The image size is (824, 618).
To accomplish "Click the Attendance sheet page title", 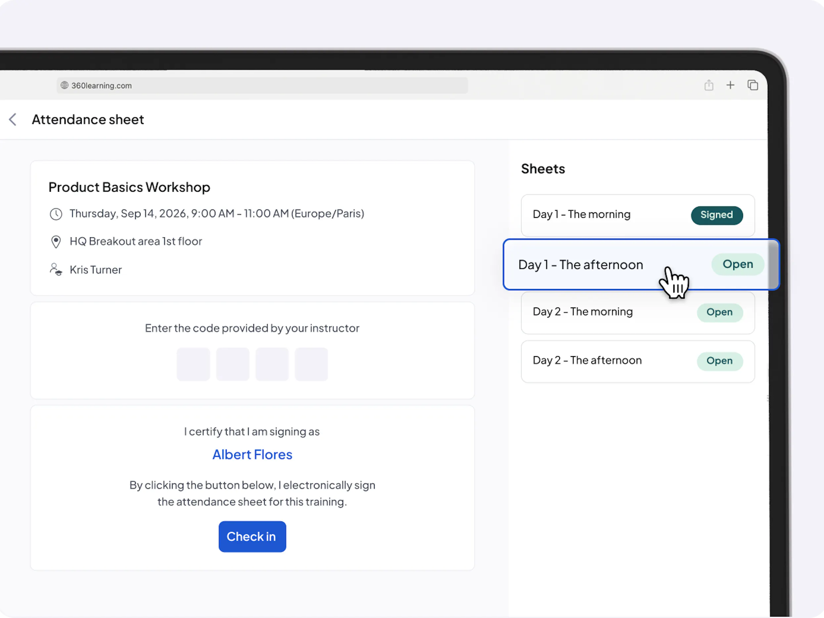I will 88,119.
